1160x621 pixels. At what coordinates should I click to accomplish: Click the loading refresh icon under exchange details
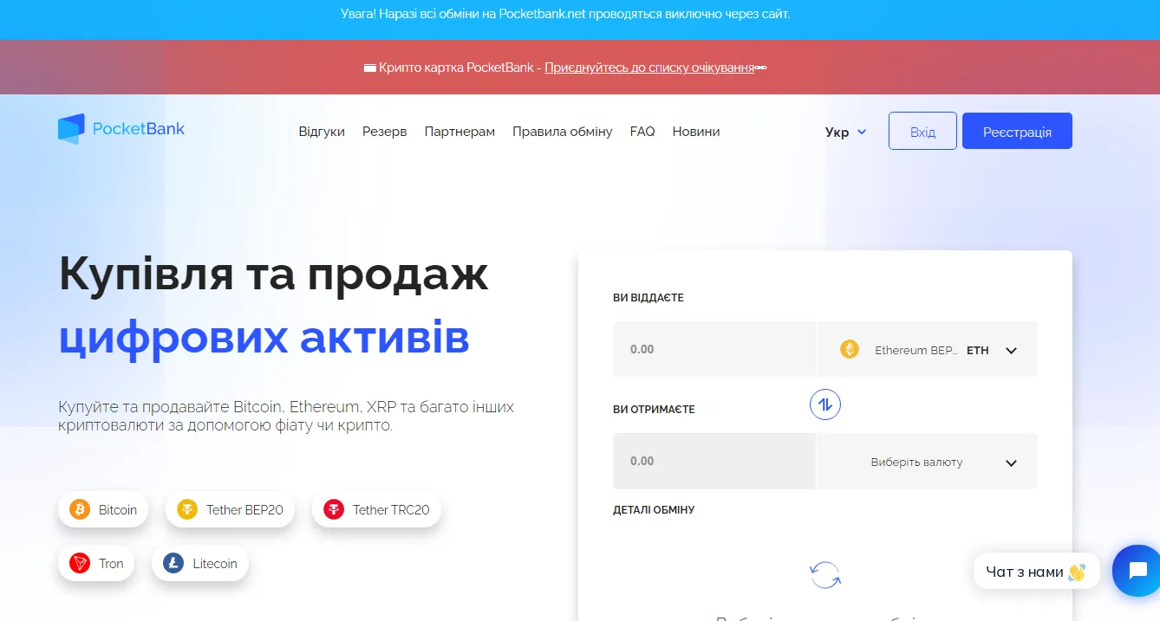(x=824, y=573)
